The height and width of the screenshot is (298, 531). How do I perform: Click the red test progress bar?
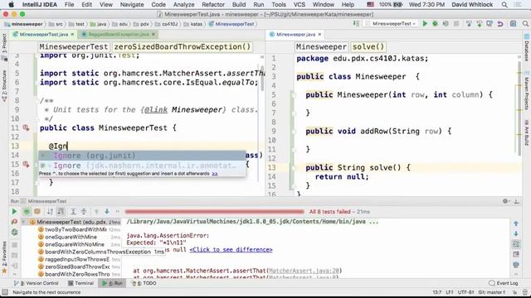point(214,212)
